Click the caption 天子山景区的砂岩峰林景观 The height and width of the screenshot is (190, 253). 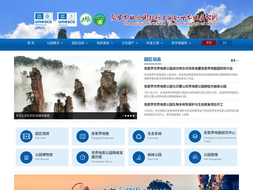point(33,116)
